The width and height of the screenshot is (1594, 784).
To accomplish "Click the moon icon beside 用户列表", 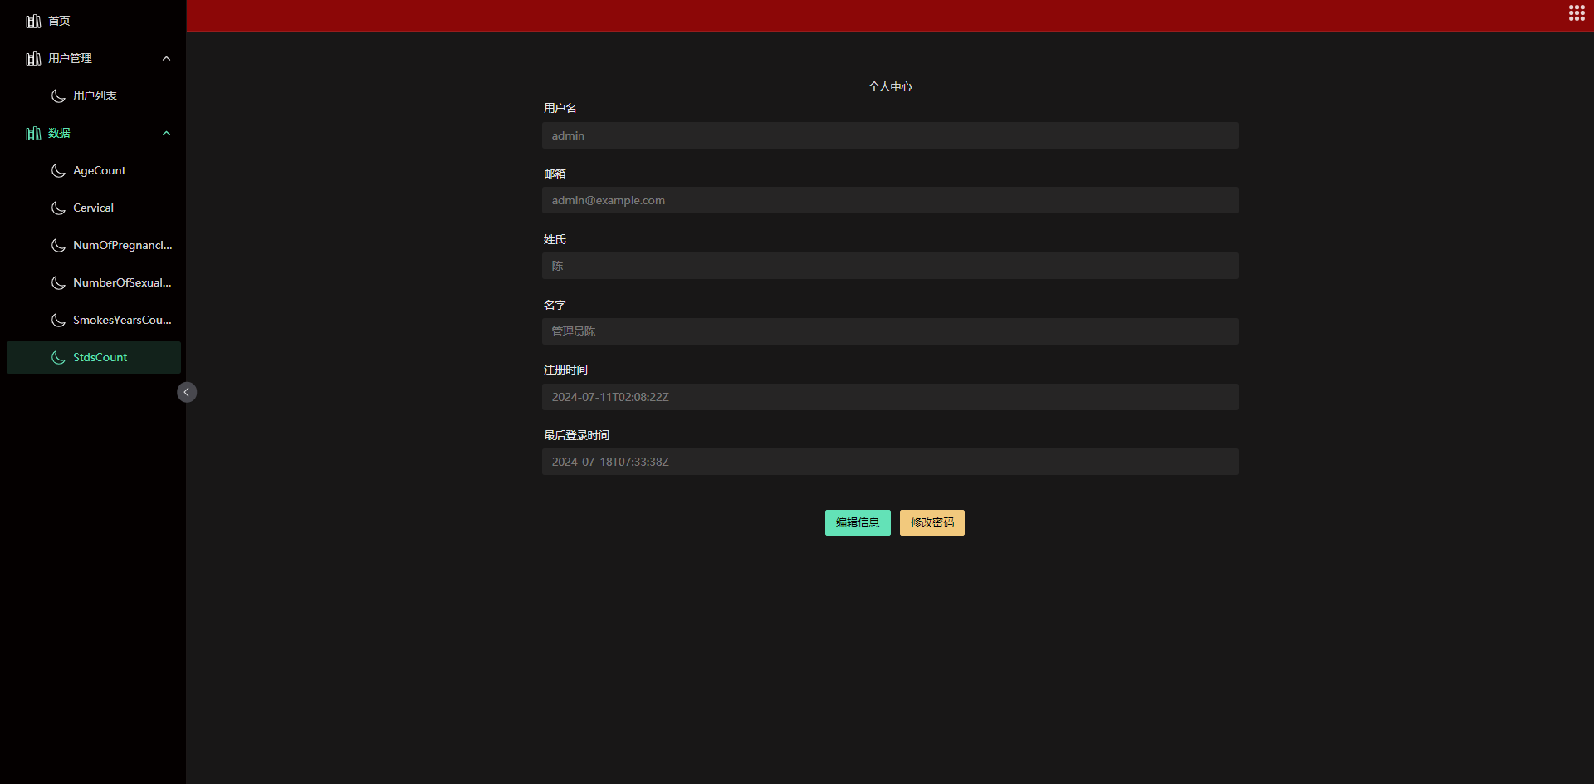I will (x=58, y=96).
